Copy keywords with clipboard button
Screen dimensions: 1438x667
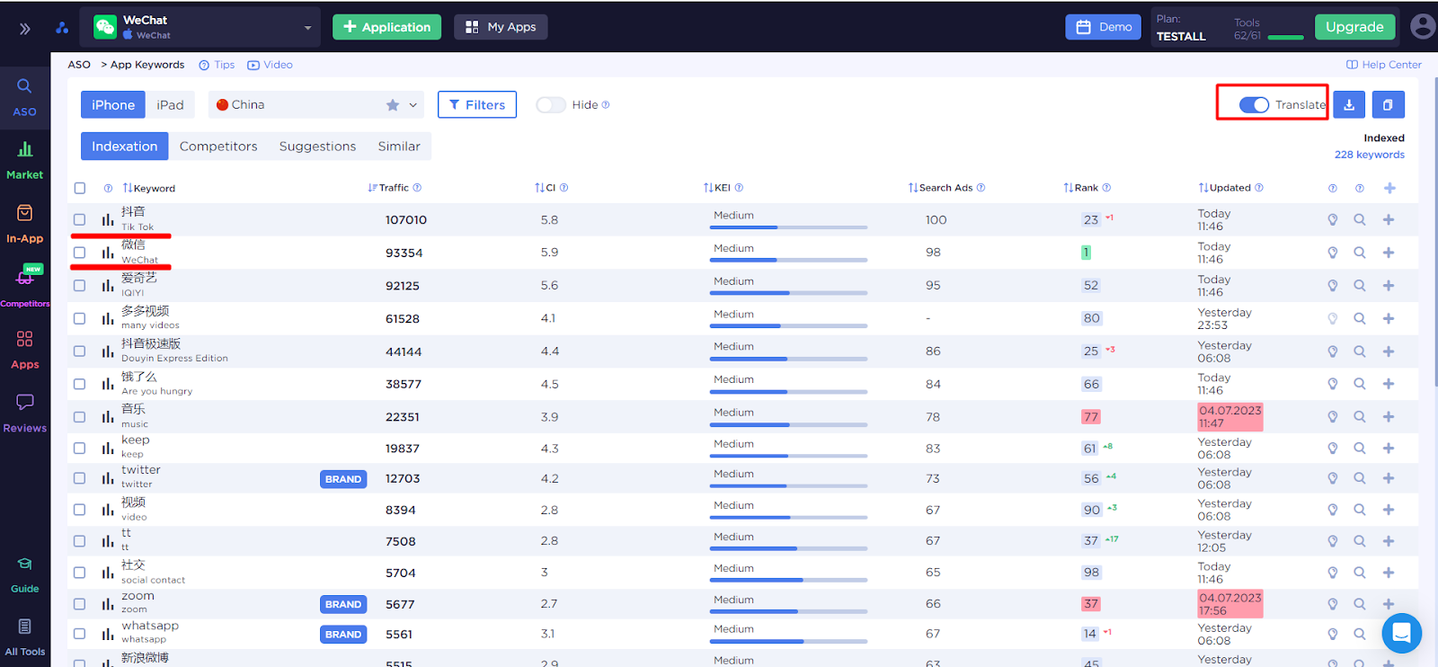pos(1388,105)
